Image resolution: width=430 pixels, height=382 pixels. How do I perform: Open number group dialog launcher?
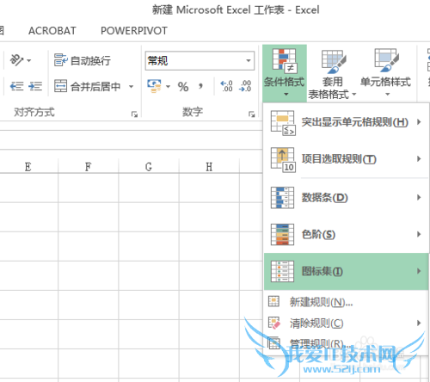252,114
